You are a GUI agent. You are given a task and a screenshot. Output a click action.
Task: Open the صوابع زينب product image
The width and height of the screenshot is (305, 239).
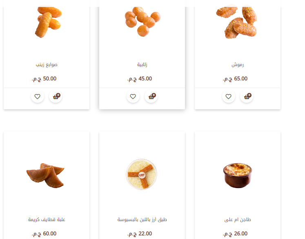pos(49,22)
